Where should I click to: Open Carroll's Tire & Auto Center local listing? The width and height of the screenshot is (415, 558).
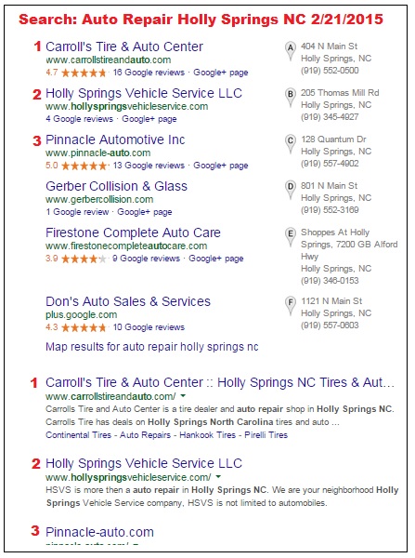tap(124, 46)
